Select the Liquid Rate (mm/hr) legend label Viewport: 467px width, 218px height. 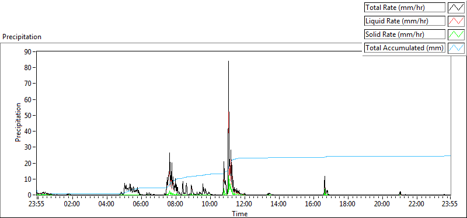(x=405, y=21)
